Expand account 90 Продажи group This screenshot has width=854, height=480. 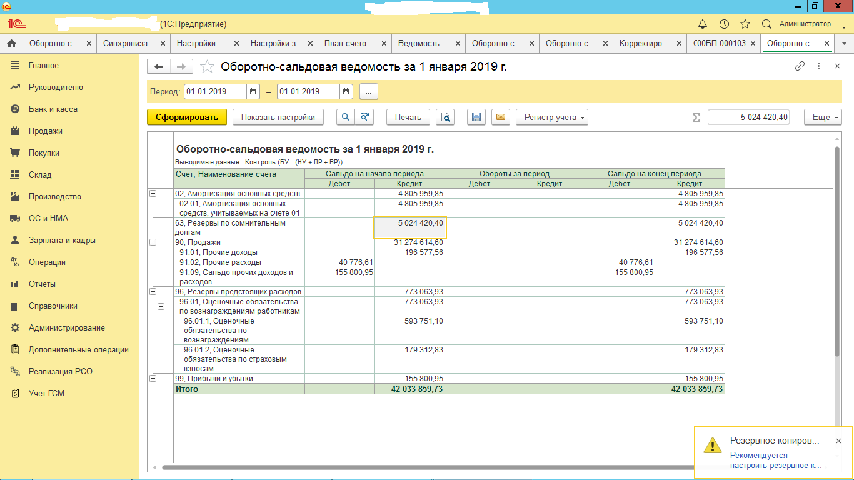[153, 242]
